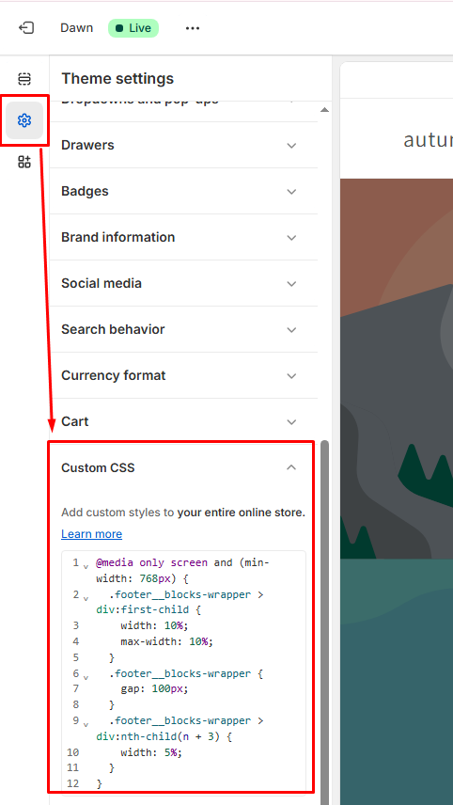Fold code at line 6 arrow
This screenshot has height=805, width=453.
click(x=86, y=676)
